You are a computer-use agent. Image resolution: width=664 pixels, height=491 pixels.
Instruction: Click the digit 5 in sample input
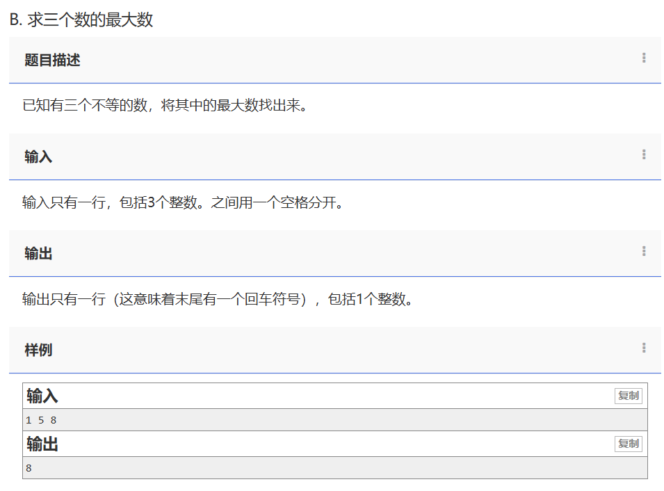(41, 420)
